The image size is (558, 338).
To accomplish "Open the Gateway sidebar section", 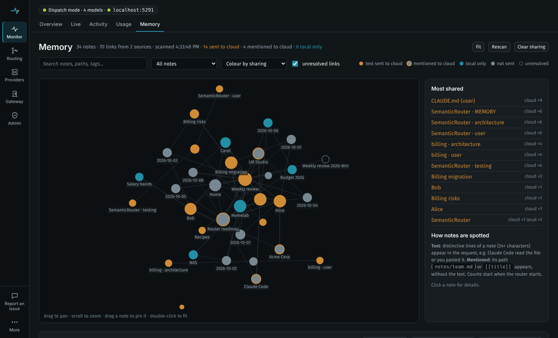I will click(14, 97).
